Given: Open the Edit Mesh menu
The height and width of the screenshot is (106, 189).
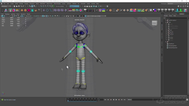Looking at the screenshot, I should (43, 4).
